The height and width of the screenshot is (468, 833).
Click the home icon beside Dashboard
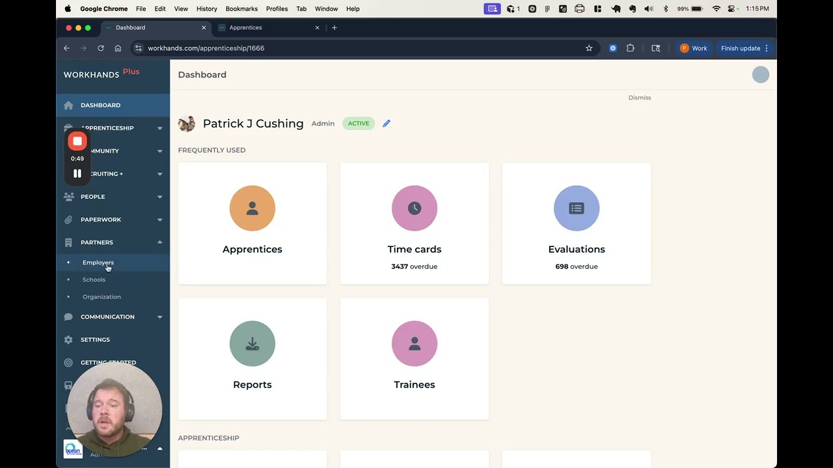(x=68, y=105)
